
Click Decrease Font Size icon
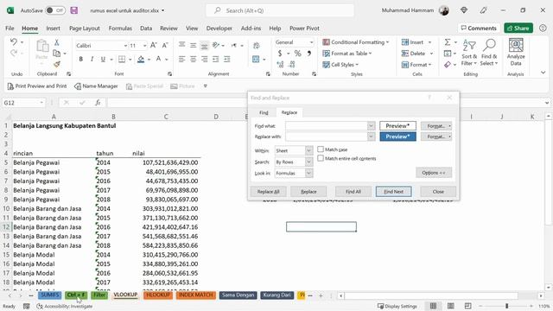[x=165, y=45]
